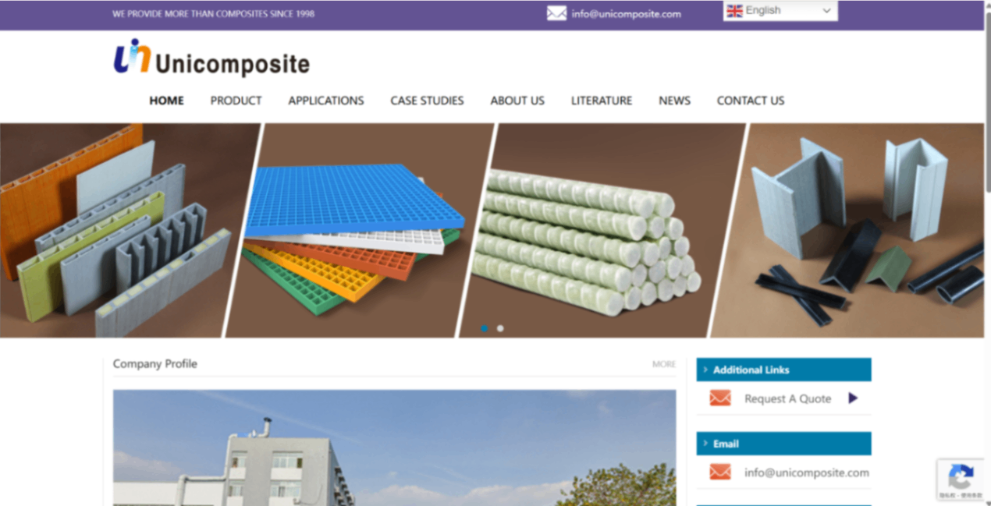The image size is (991, 506).
Task: Open the PRODUCT menu in the navigation
Action: 236,101
